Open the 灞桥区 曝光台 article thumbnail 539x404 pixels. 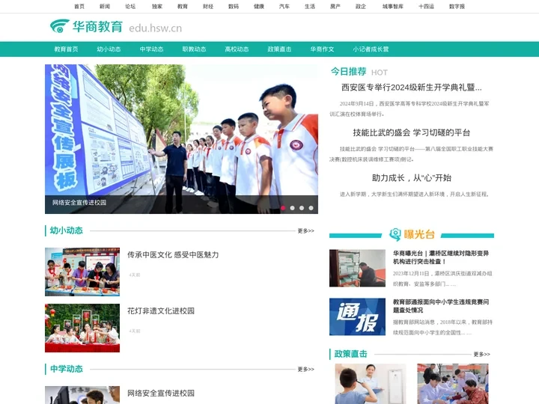[x=357, y=269]
